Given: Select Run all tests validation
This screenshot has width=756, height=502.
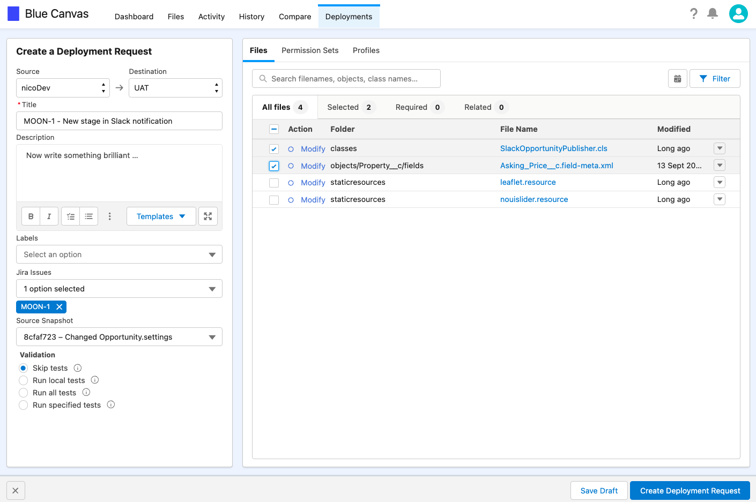Looking at the screenshot, I should pos(23,393).
